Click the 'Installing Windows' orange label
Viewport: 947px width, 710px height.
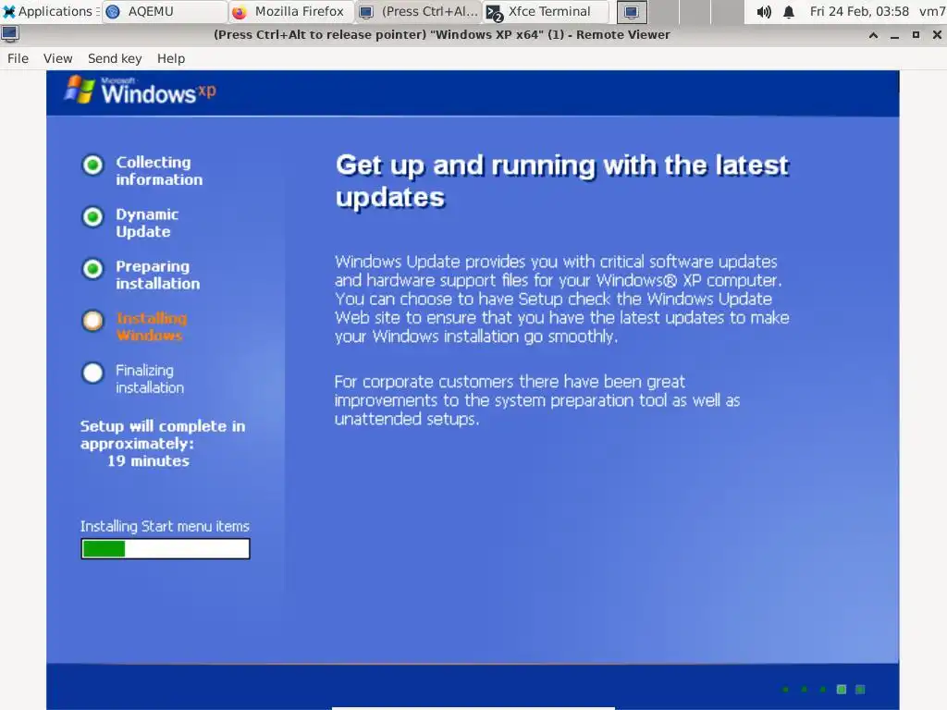pyautogui.click(x=152, y=326)
